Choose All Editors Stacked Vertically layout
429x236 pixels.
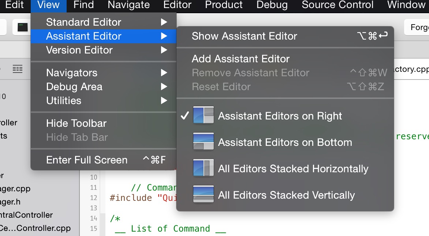coord(286,195)
